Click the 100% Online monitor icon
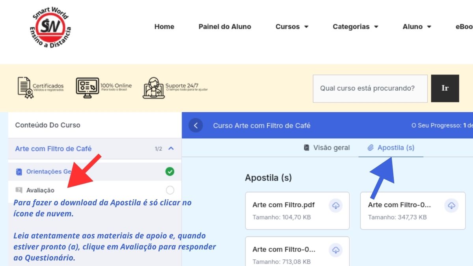This screenshot has height=266, width=473. click(x=87, y=87)
